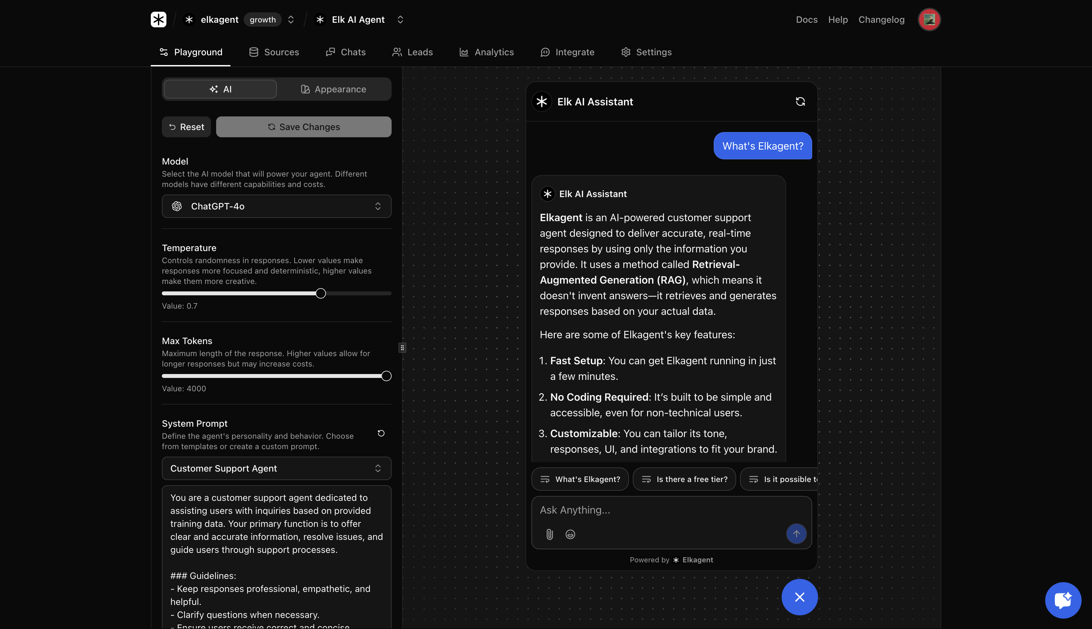
Task: Open the Settings tab
Action: (646, 52)
